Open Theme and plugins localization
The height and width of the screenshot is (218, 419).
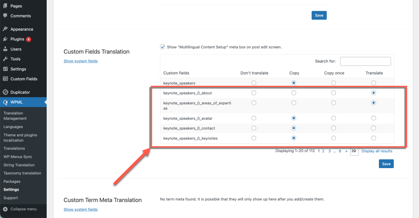[x=20, y=137]
